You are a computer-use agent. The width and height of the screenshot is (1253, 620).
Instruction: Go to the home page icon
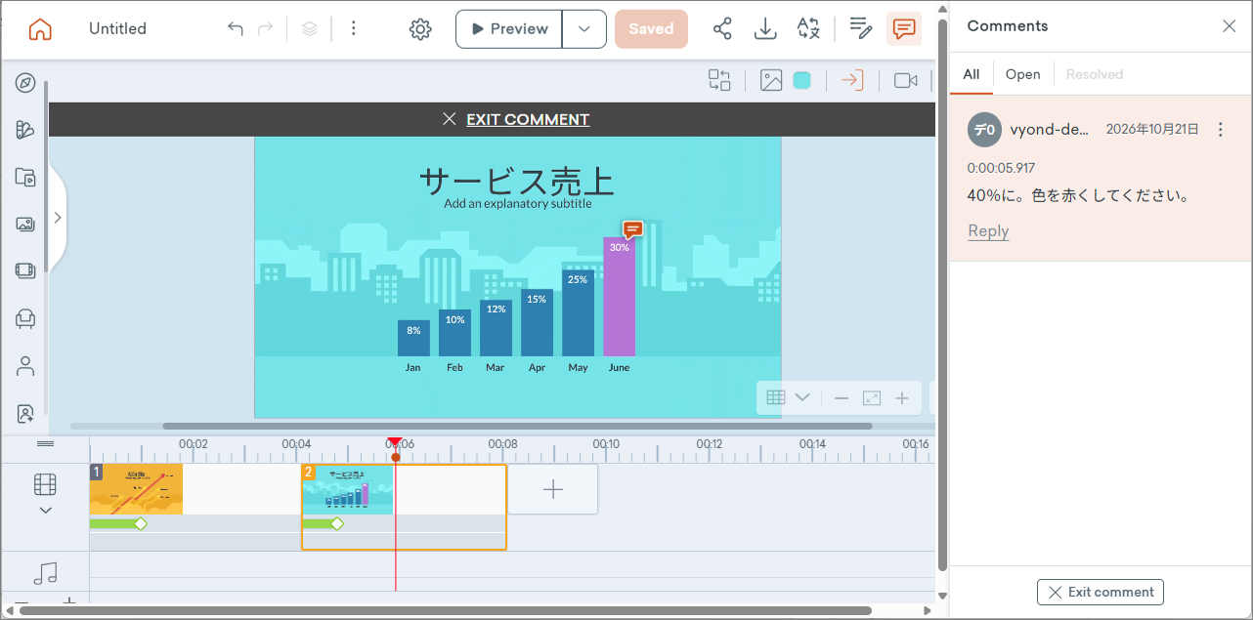(40, 29)
